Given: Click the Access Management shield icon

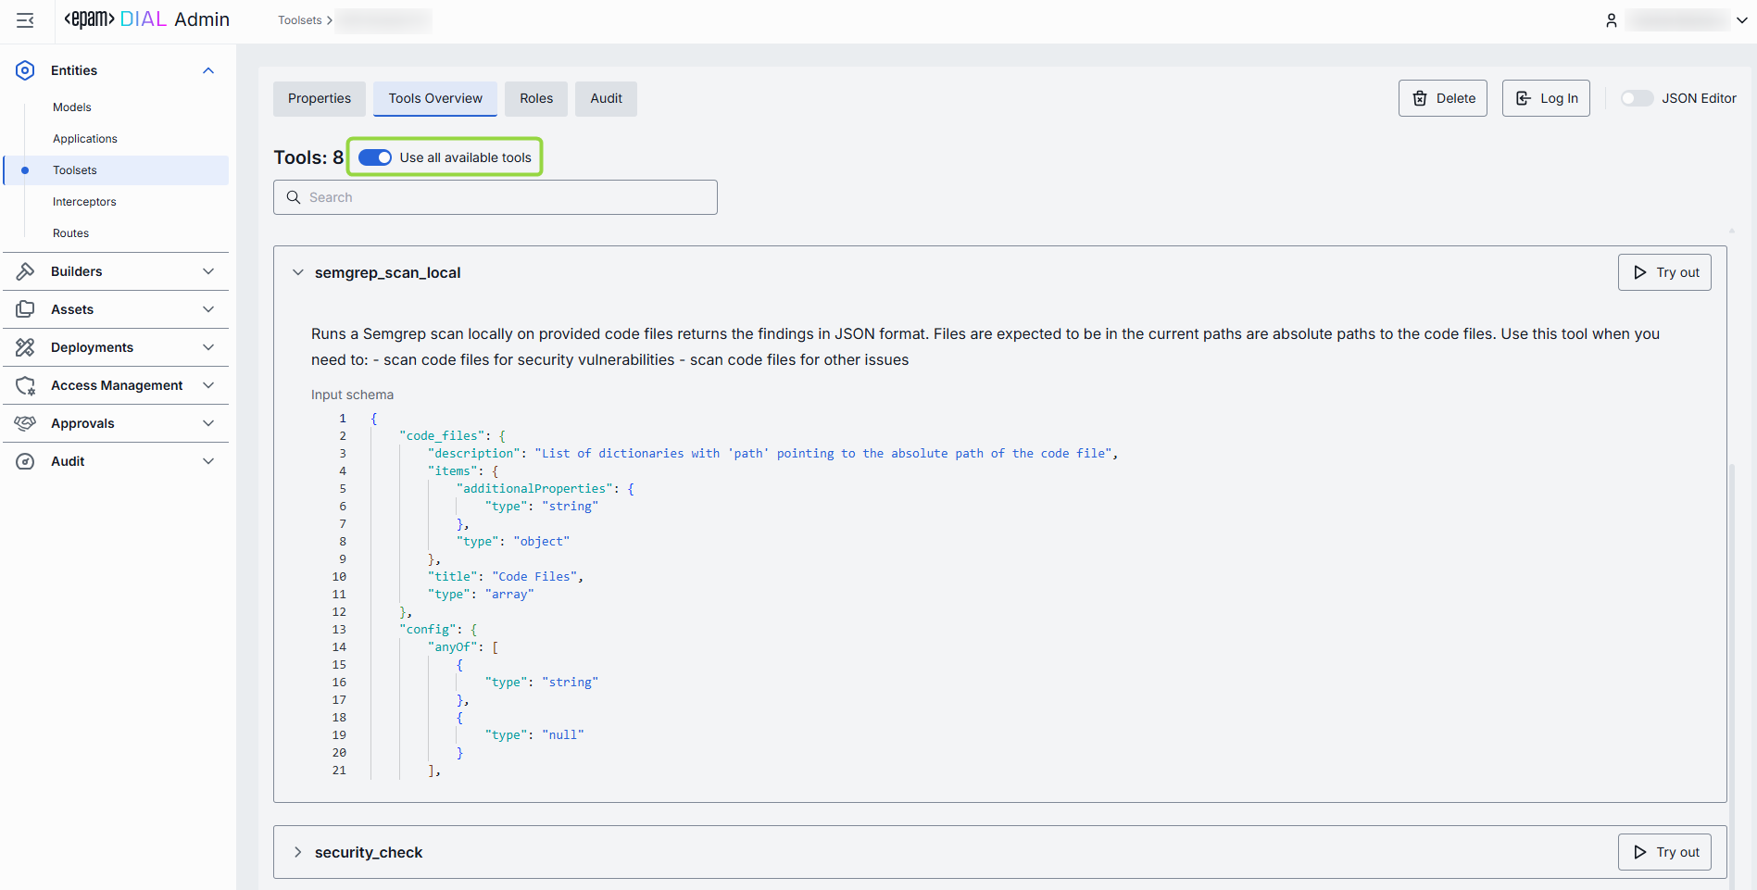Looking at the screenshot, I should click(25, 385).
